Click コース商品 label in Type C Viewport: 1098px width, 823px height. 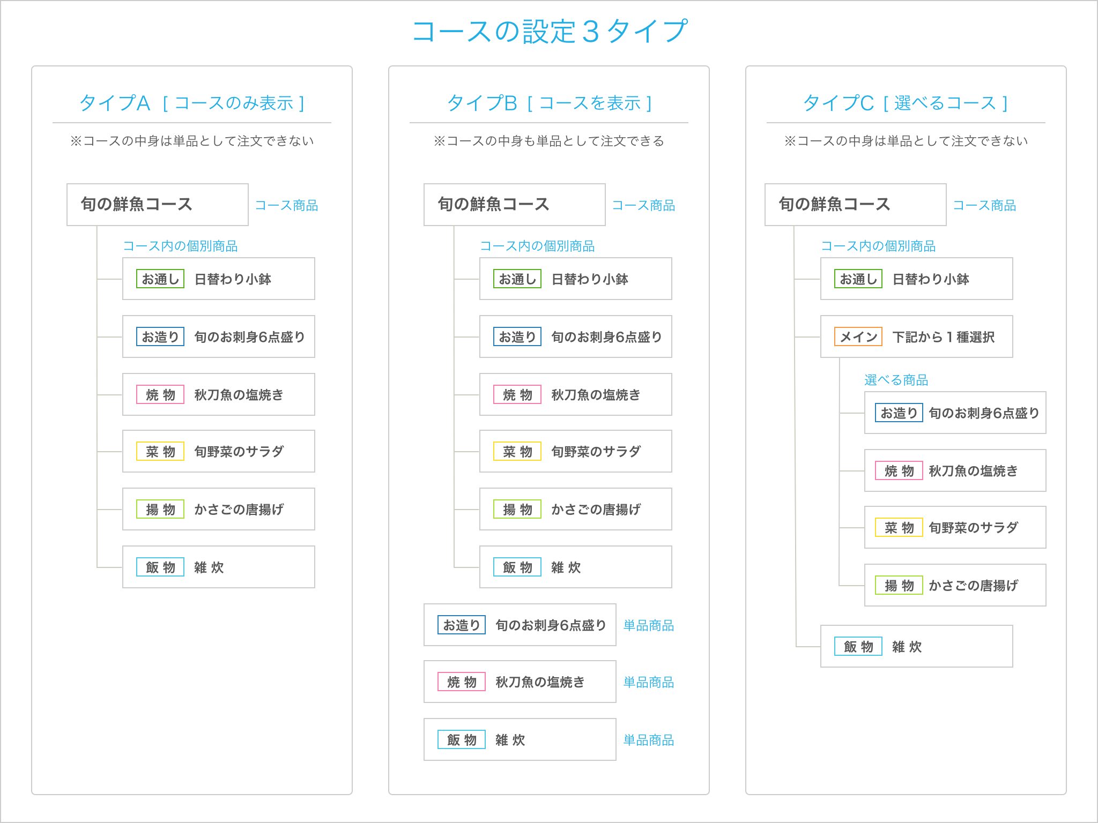(x=984, y=205)
